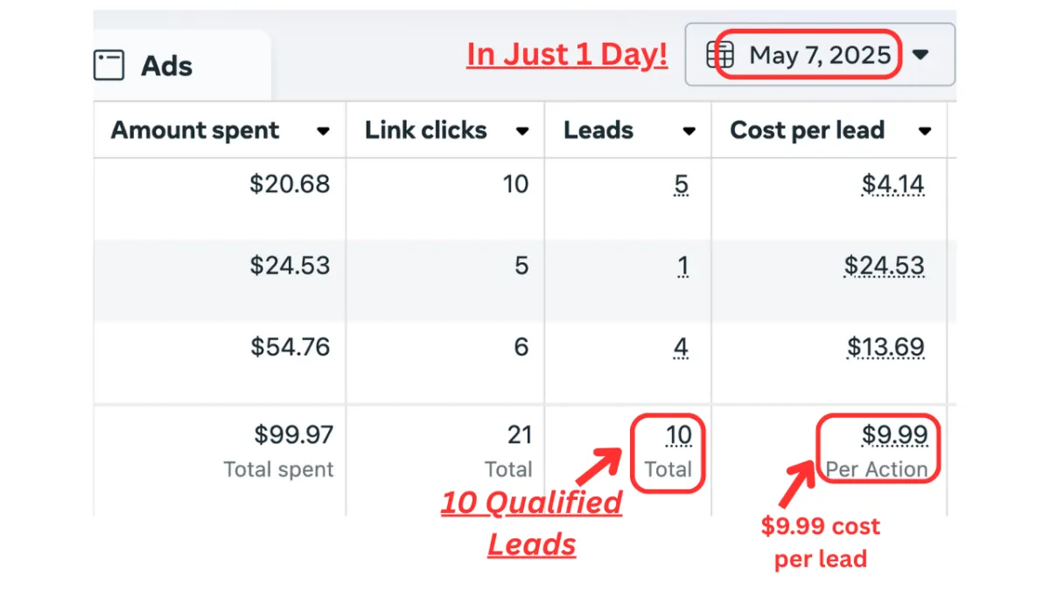The image size is (1050, 590).
Task: Open the Cost per lead column dropdown arrow
Action: click(x=924, y=132)
